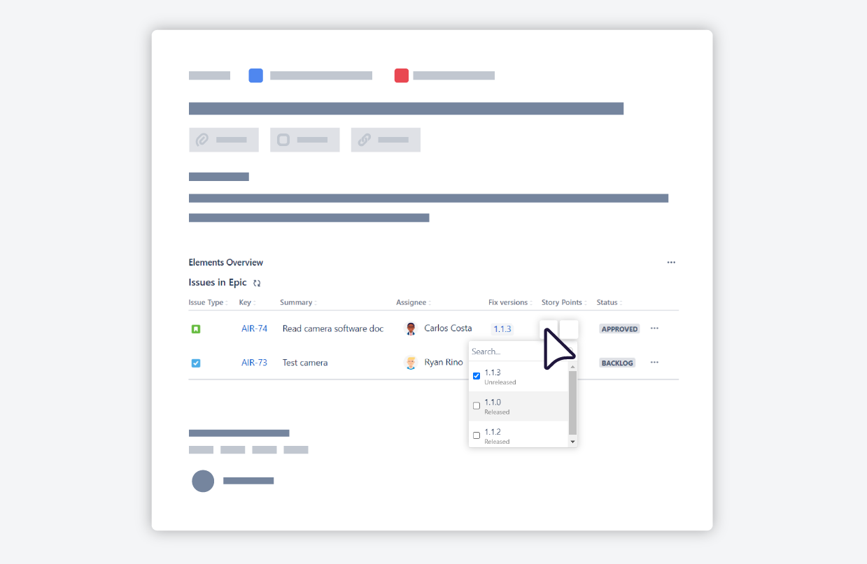The image size is (867, 564).
Task: Click the blue Task icon for AIR-73
Action: 197,363
